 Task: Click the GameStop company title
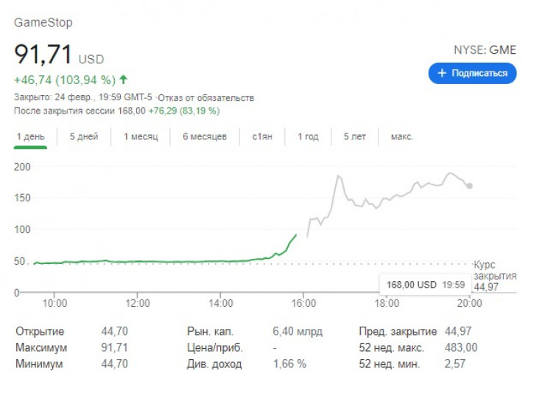[x=43, y=22]
